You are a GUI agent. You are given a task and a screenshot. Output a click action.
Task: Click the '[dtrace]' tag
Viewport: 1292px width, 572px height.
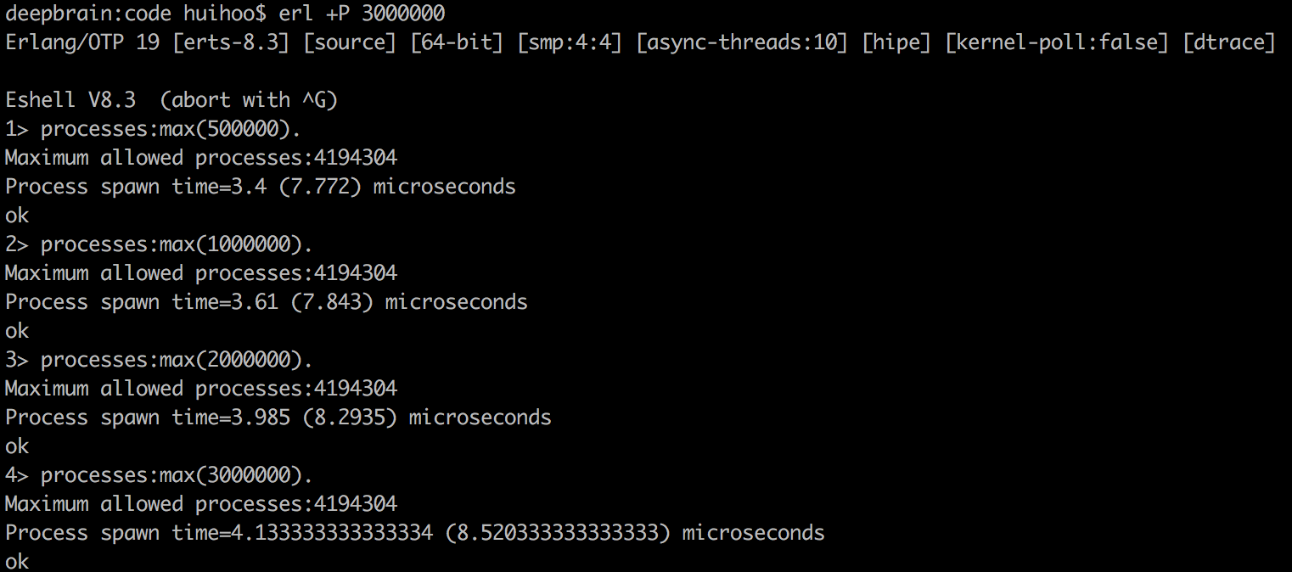coord(1229,42)
